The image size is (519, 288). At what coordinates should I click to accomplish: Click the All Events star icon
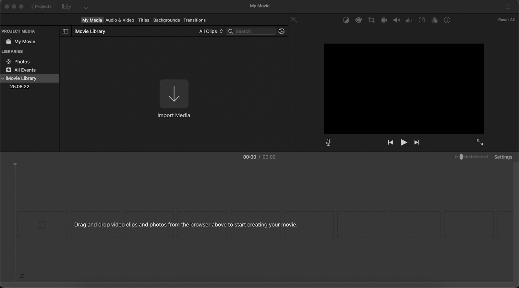click(x=9, y=70)
